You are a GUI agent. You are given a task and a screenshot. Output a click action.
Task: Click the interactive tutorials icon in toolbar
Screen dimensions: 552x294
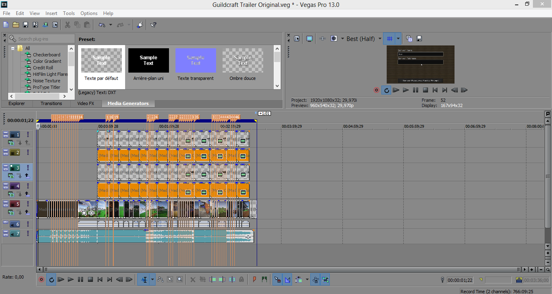pos(140,25)
